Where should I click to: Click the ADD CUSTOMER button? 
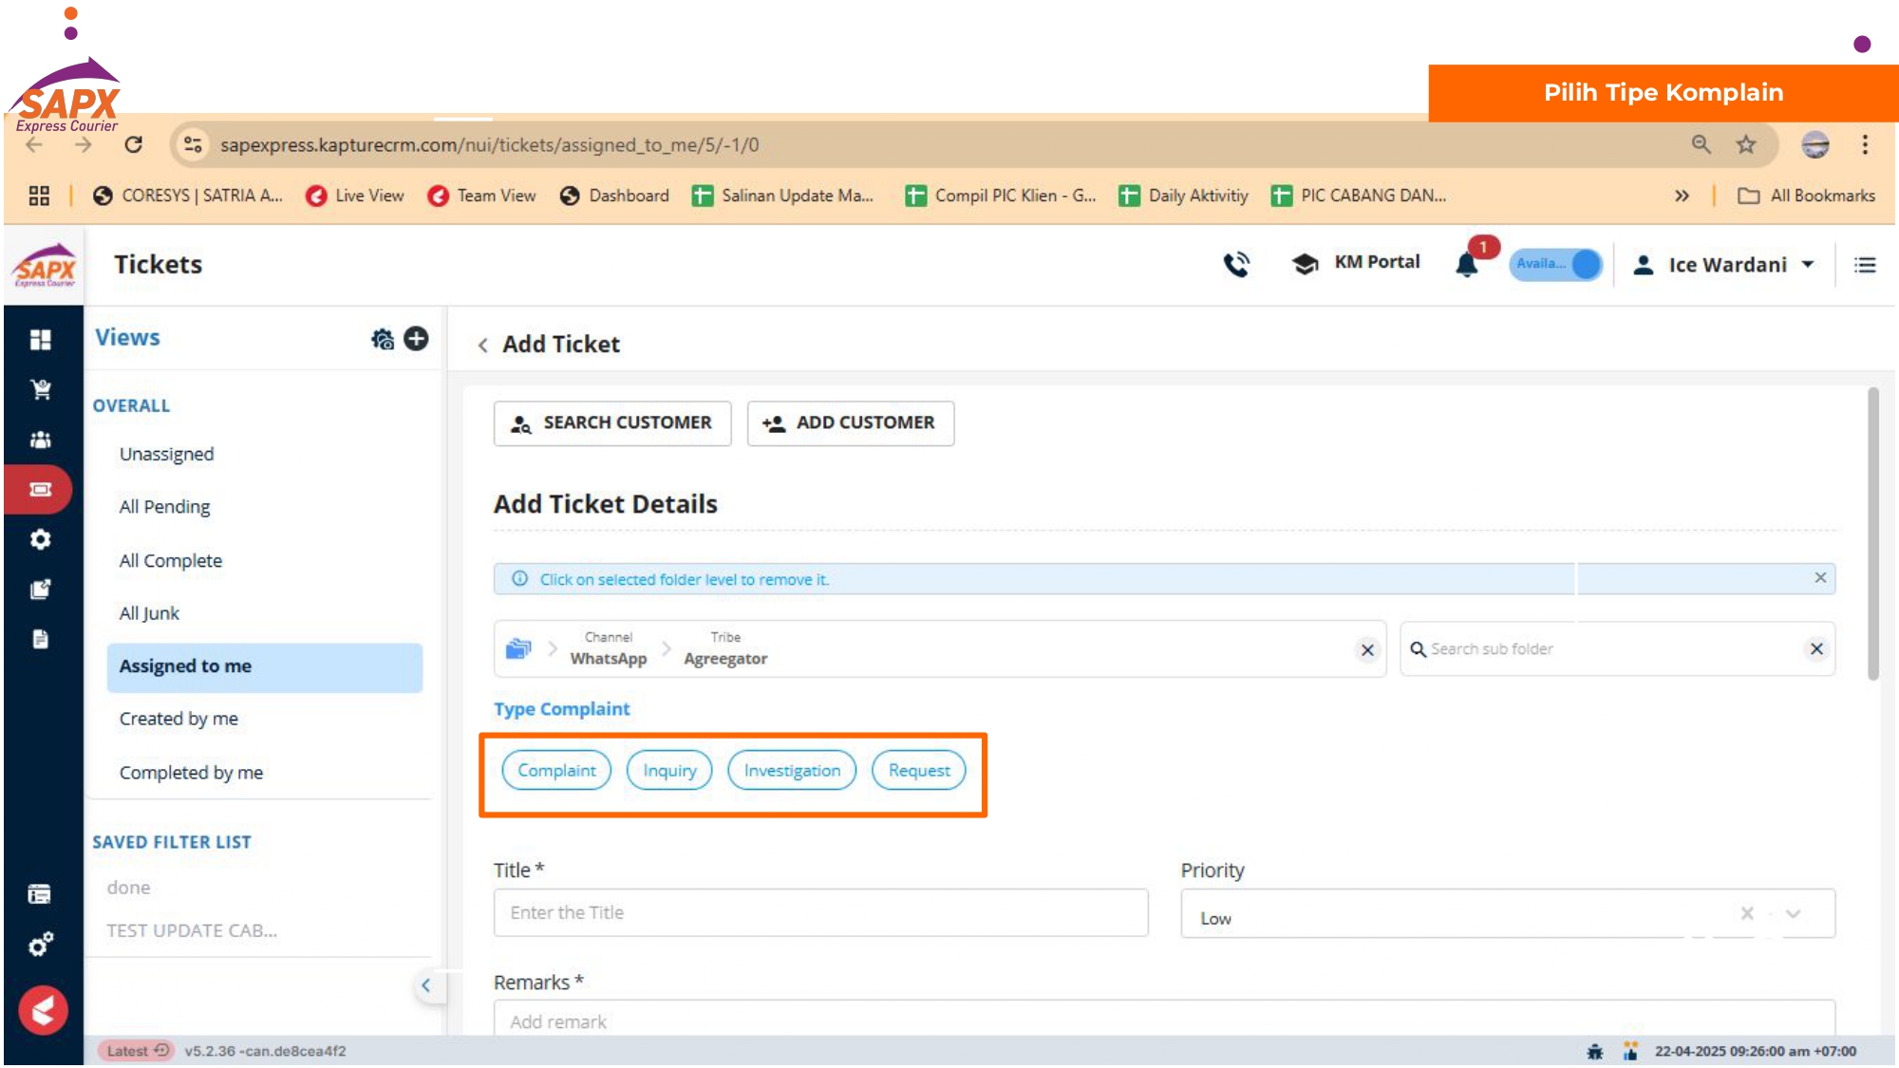coord(851,423)
